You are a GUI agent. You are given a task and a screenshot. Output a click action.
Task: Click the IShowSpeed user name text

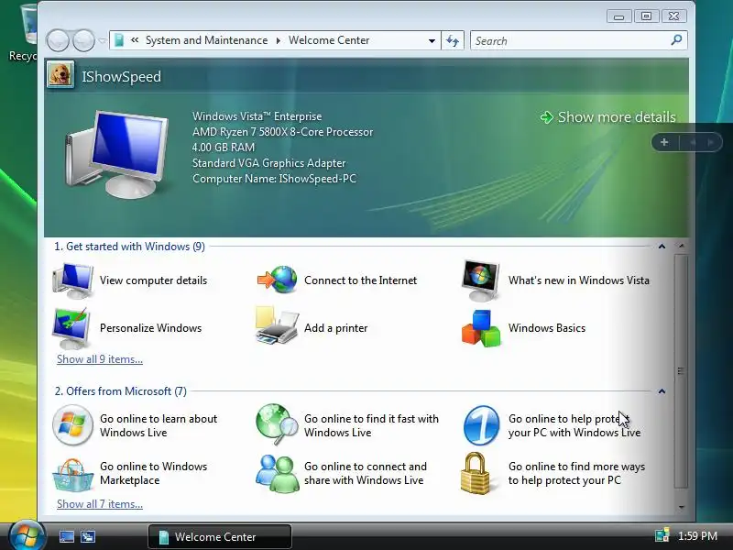122,76
